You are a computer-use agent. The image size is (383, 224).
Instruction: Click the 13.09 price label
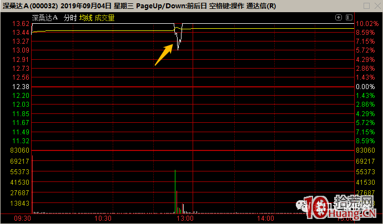tap(21, 50)
